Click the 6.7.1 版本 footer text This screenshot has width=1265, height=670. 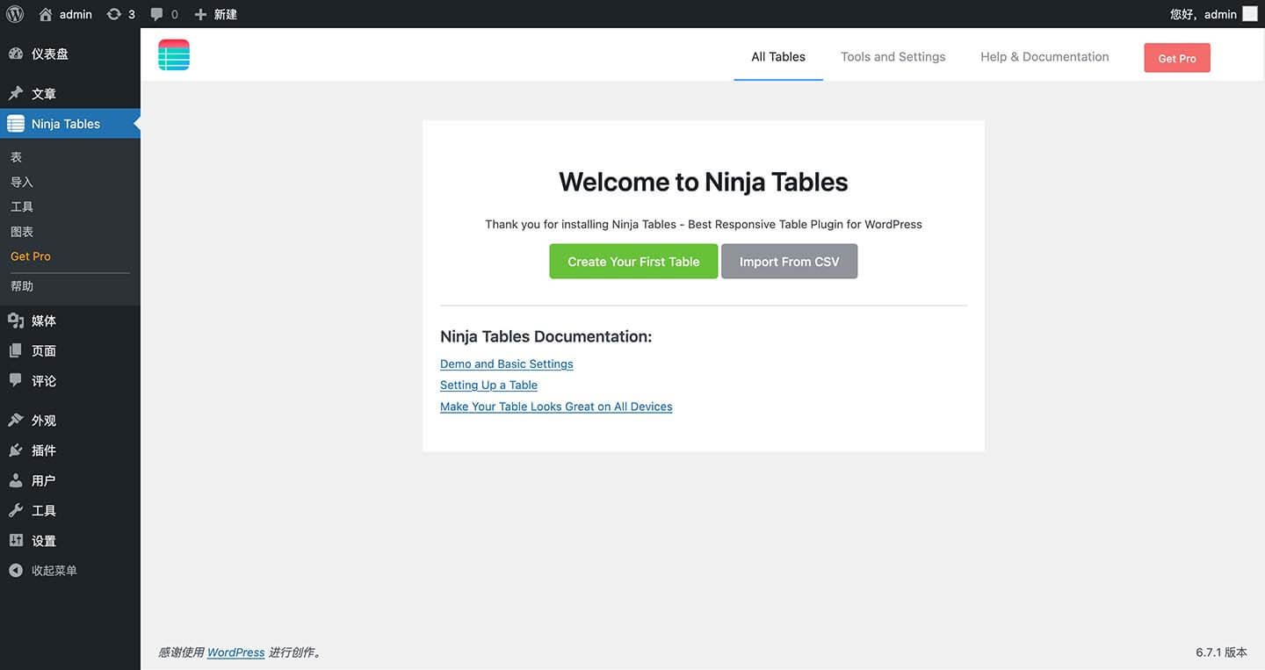[1221, 652]
